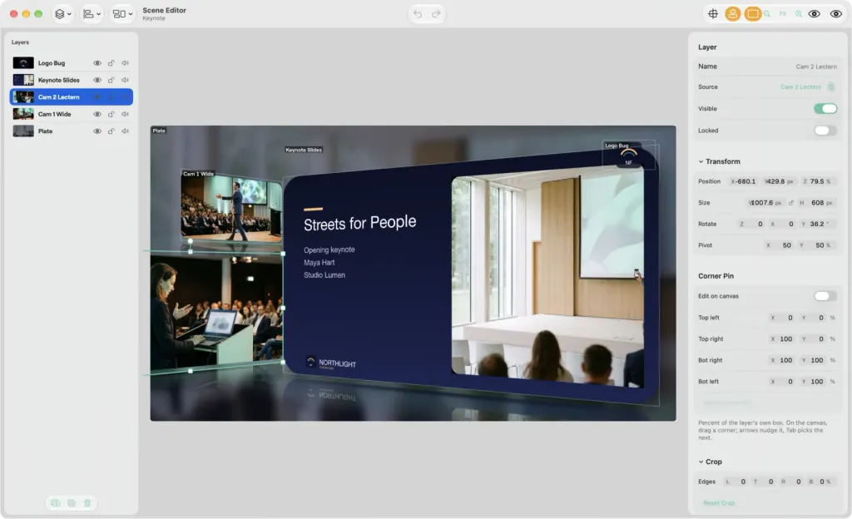
Task: Mute the Logo Bug layer audio
Action: (125, 63)
